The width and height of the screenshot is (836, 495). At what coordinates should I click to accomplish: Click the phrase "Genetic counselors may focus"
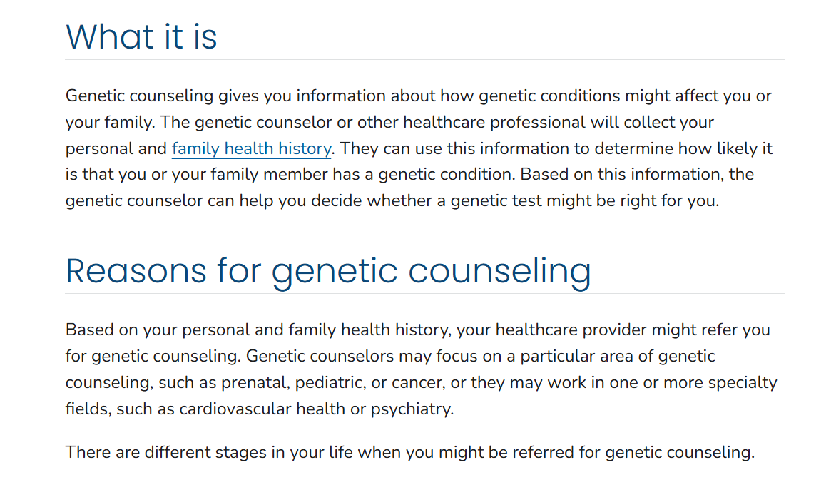click(350, 356)
